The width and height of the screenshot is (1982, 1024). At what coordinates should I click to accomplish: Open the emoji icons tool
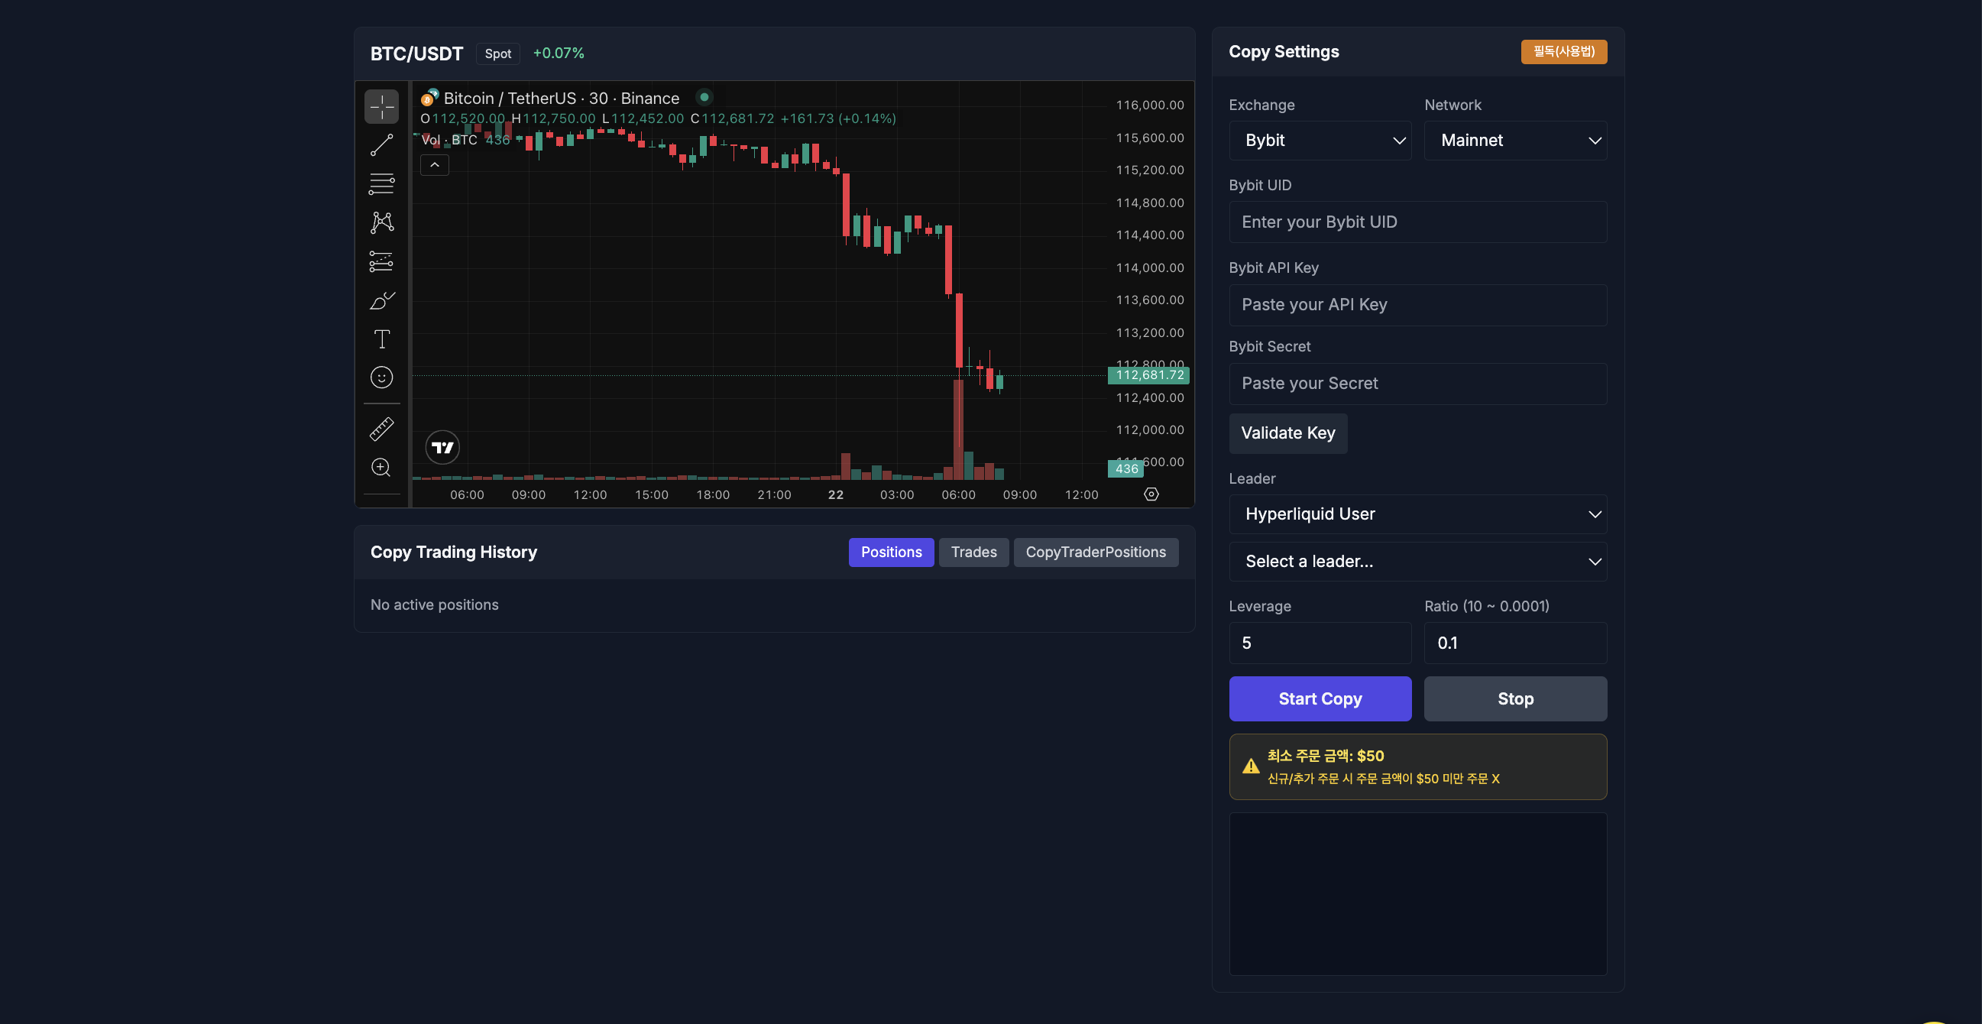[381, 378]
